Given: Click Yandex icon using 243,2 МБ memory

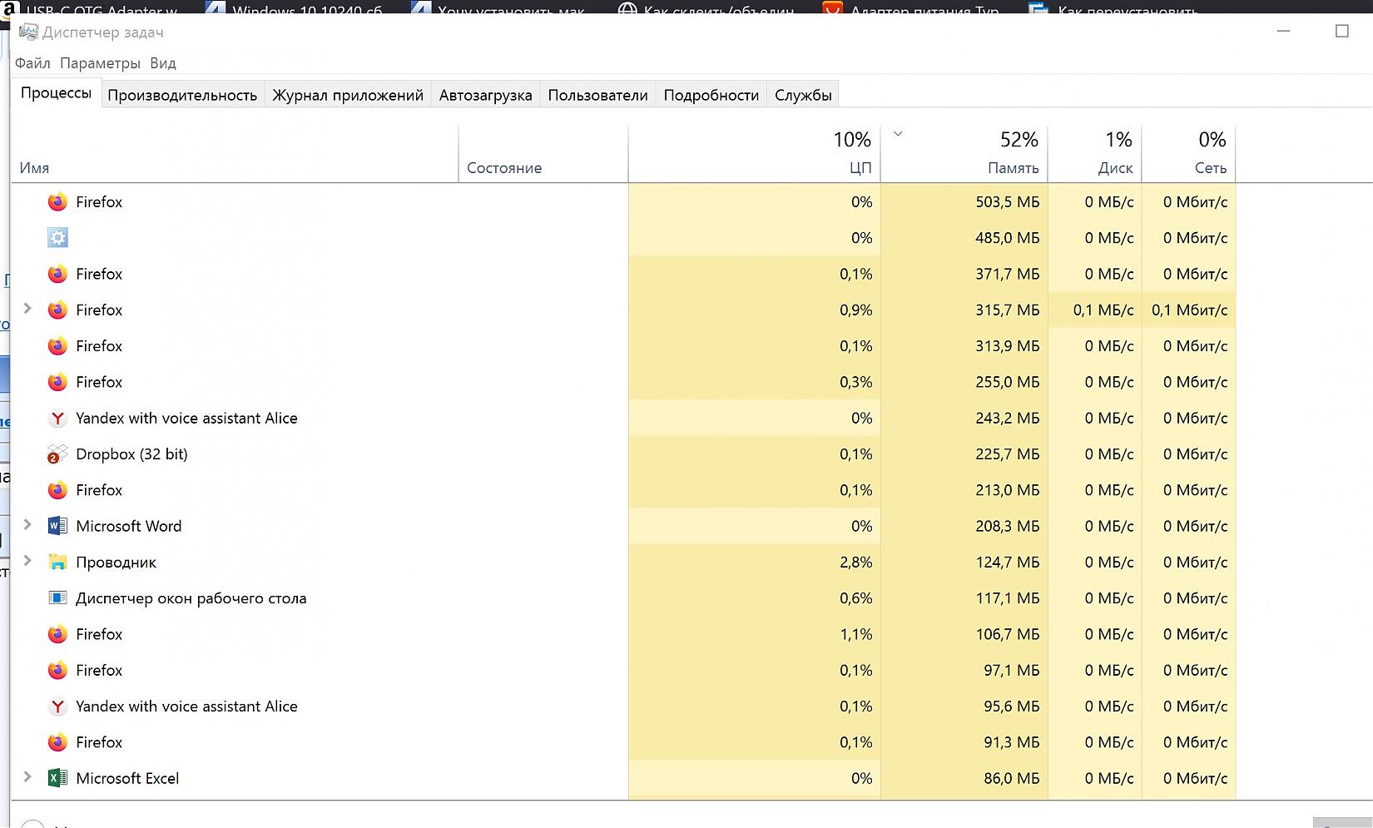Looking at the screenshot, I should coord(57,419).
